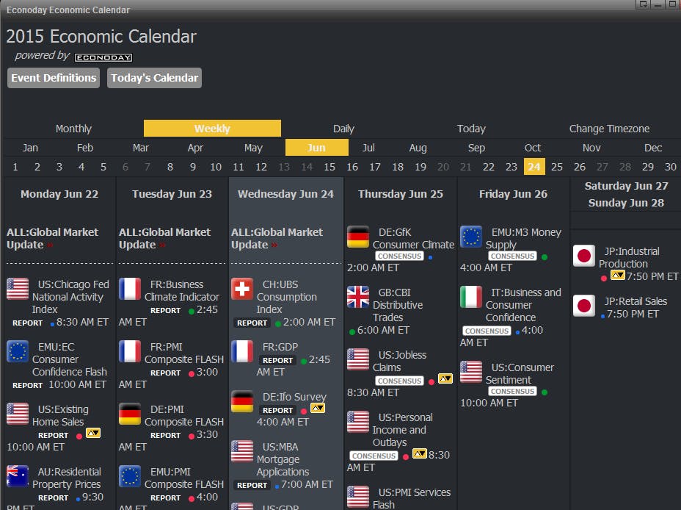
Task: Click the US flag beside Jobless Claims
Action: pos(358,359)
